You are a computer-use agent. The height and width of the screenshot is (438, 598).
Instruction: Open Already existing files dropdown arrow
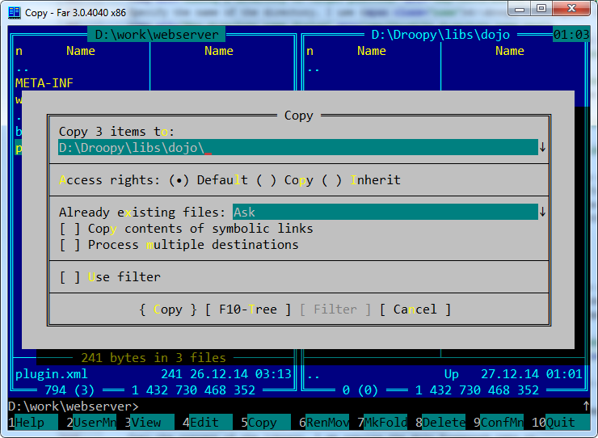pyautogui.click(x=542, y=213)
